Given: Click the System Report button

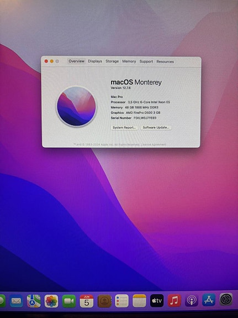Looking at the screenshot, I should 124,127.
